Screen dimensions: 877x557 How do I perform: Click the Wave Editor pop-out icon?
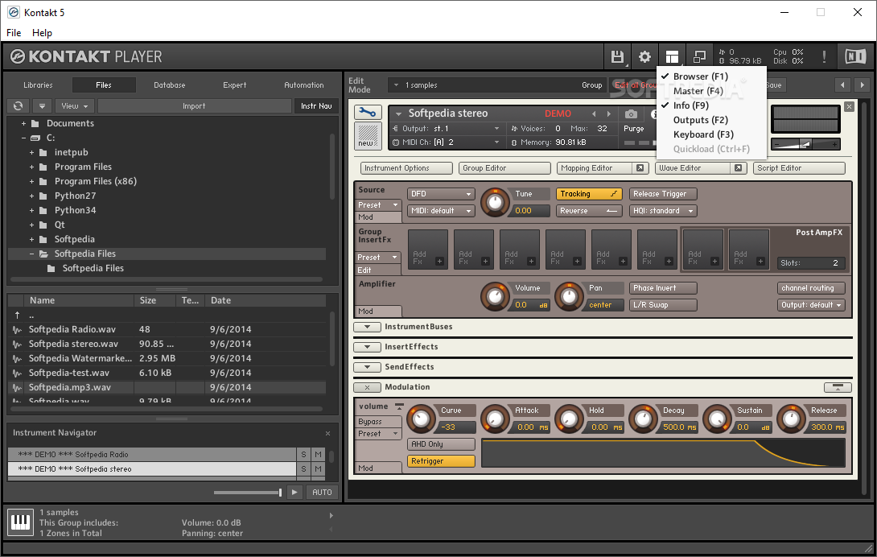[x=738, y=168]
